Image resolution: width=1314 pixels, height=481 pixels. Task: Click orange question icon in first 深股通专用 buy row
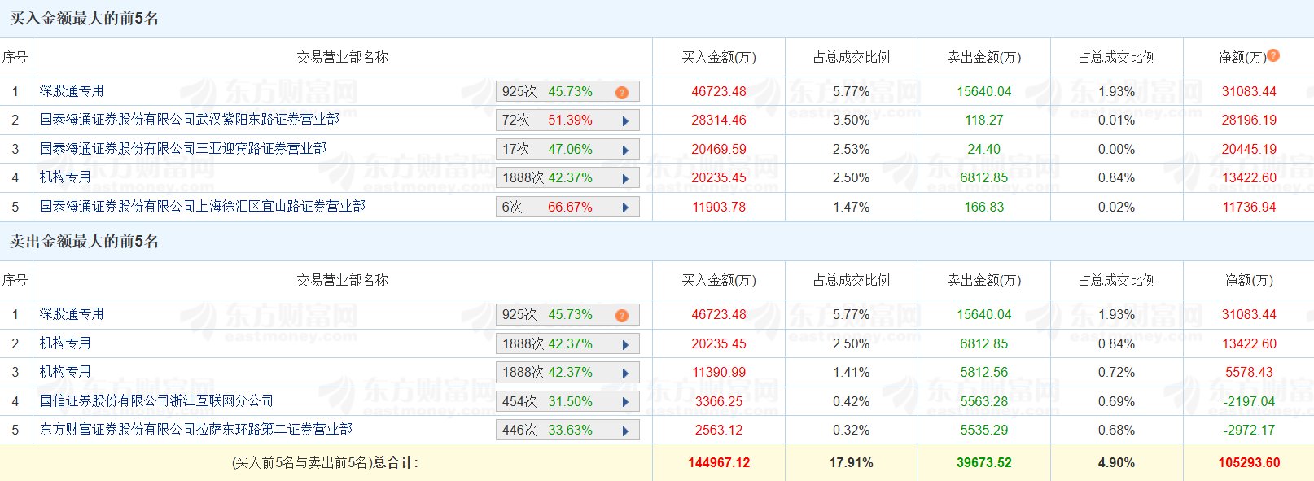point(622,92)
